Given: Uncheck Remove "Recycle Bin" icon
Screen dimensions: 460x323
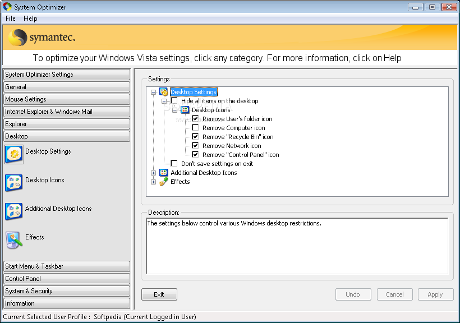Looking at the screenshot, I should pyautogui.click(x=195, y=137).
